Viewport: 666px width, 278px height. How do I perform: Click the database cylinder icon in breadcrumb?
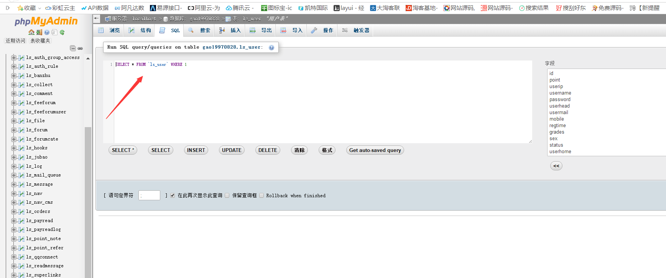coord(166,19)
